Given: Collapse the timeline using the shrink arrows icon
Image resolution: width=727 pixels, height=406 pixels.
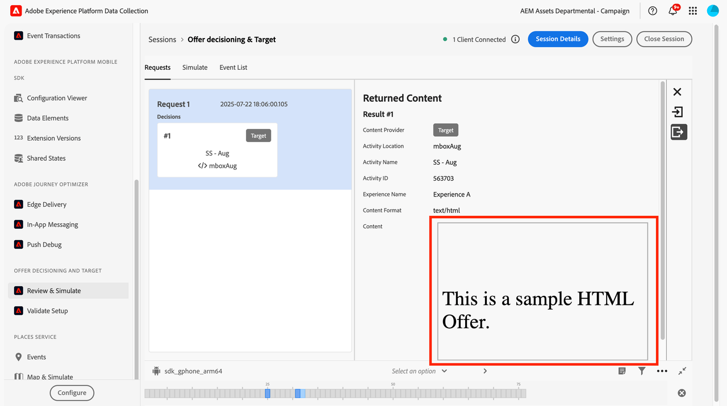Looking at the screenshot, I should [x=682, y=371].
